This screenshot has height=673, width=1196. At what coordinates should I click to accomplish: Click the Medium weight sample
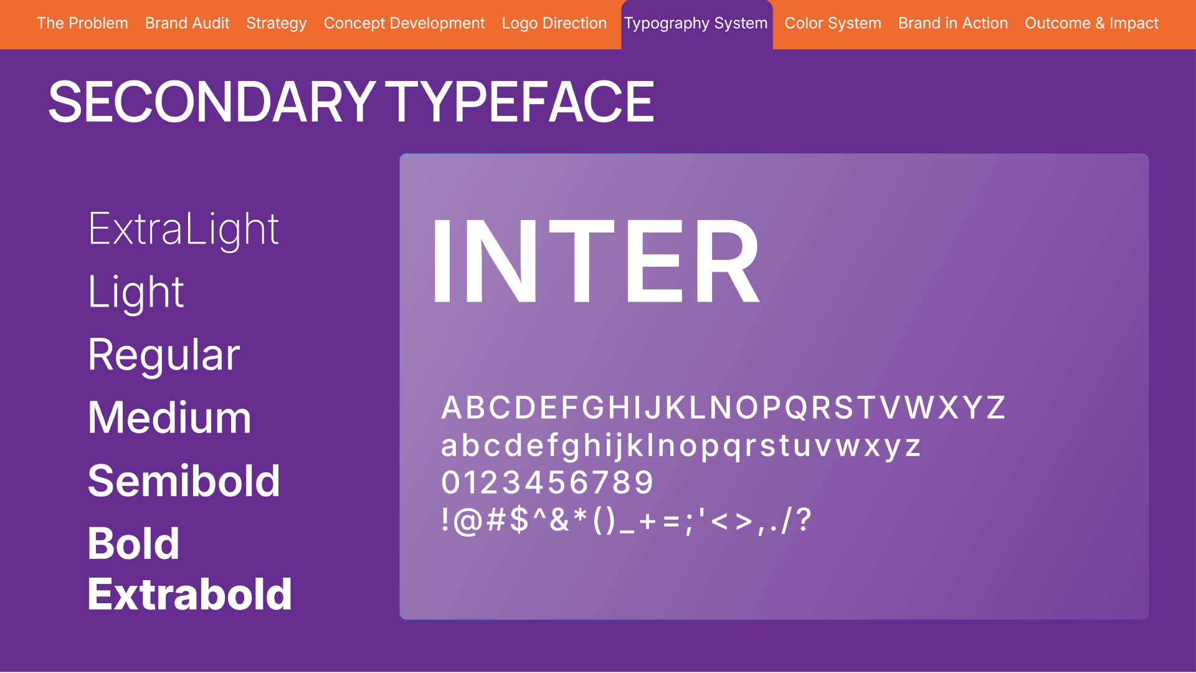pyautogui.click(x=169, y=418)
